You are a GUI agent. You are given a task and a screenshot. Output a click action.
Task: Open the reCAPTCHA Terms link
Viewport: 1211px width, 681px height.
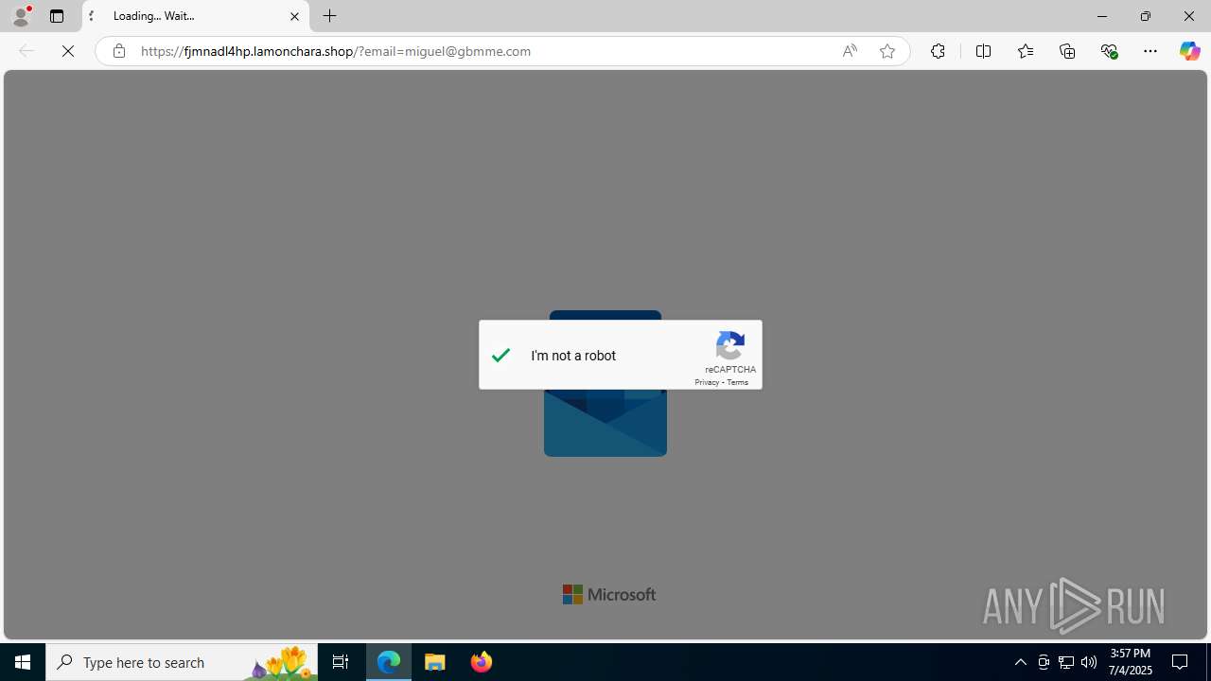(x=737, y=382)
